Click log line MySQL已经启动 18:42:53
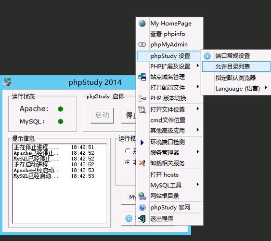Image resolution: width=271 pixels, height=241 pixels. (x=54, y=176)
